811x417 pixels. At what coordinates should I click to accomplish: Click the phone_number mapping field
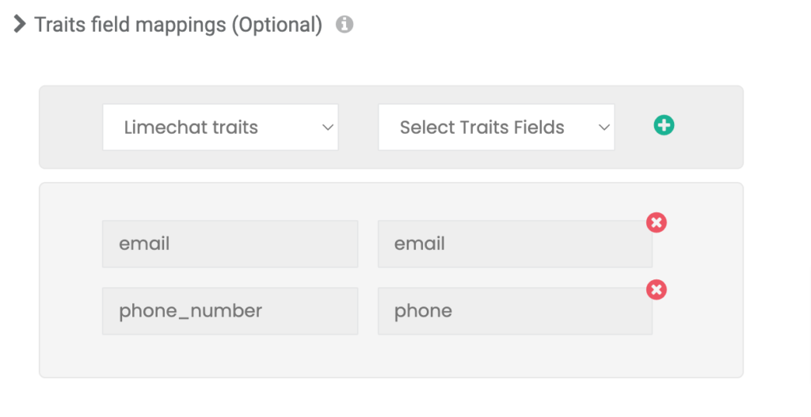tap(230, 311)
